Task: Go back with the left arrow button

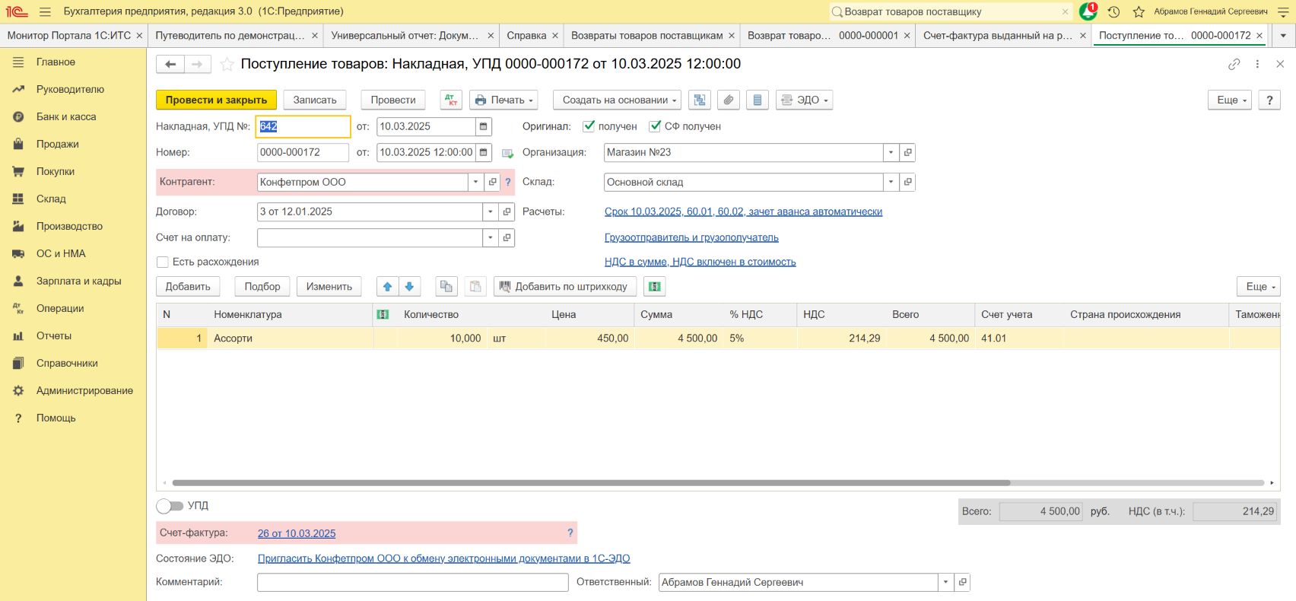Action: [x=170, y=65]
